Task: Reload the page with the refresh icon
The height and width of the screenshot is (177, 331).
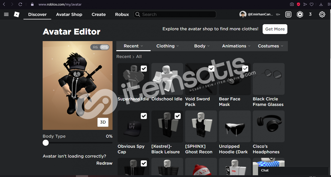Action: tap(20, 4)
